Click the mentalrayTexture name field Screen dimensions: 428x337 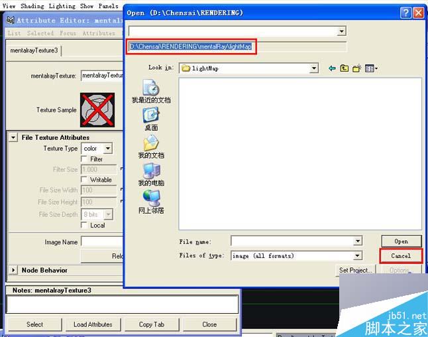(x=102, y=76)
